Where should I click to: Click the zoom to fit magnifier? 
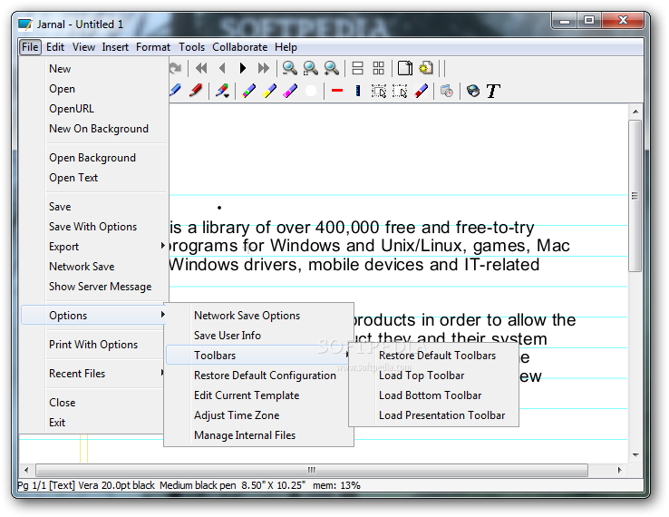tap(311, 68)
